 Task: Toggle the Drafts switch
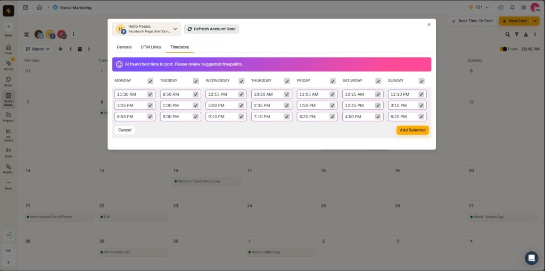(x=503, y=49)
